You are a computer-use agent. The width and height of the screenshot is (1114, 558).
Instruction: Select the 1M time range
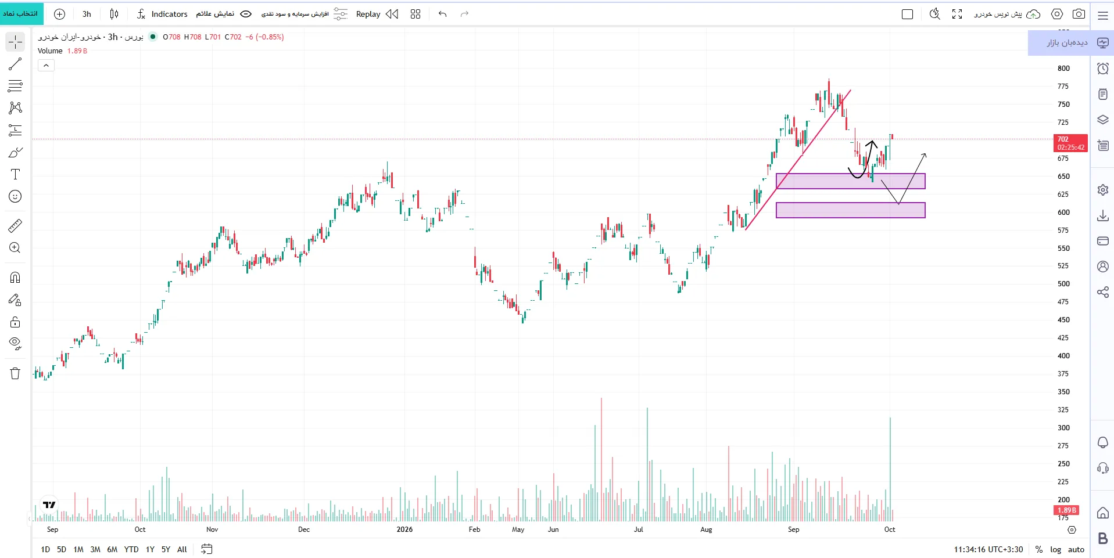tap(78, 549)
